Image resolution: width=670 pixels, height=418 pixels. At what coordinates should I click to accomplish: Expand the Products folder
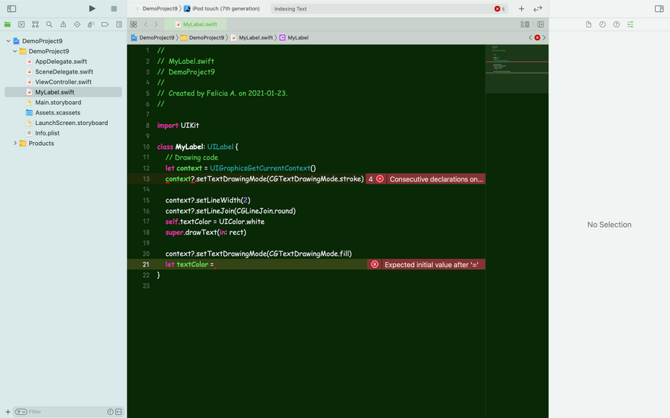point(15,144)
